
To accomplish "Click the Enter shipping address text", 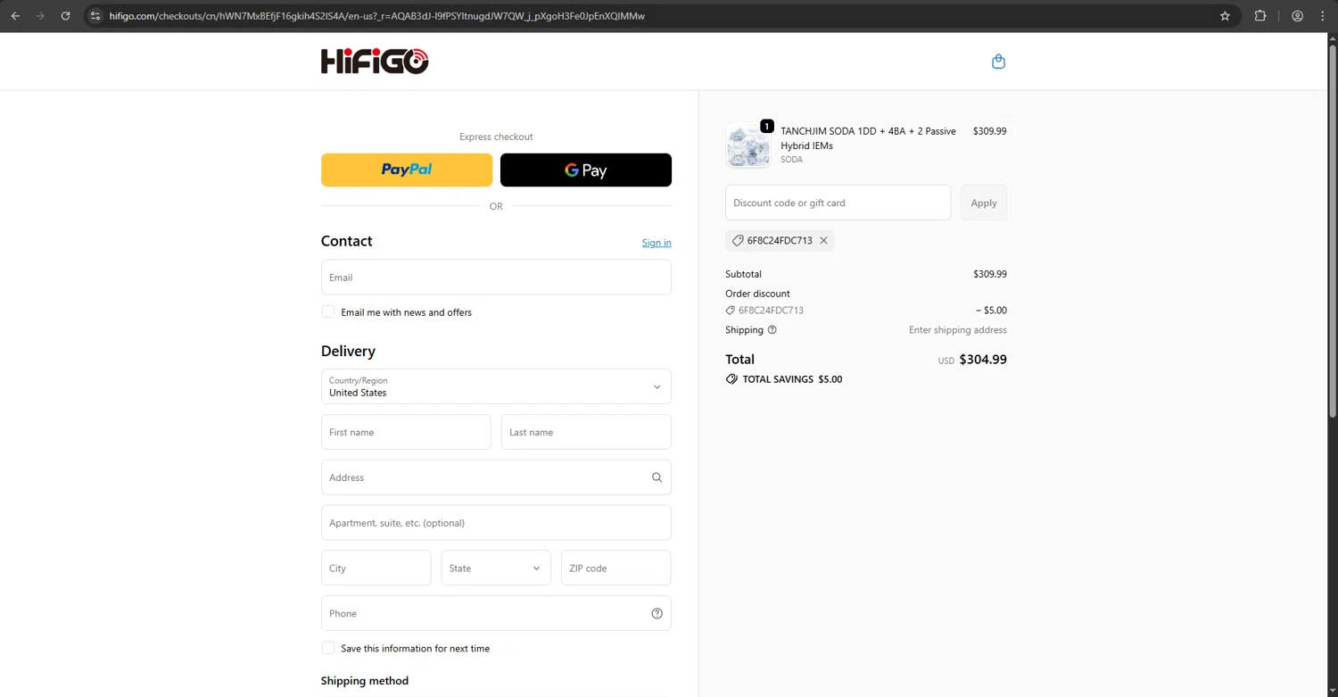I will (x=958, y=330).
